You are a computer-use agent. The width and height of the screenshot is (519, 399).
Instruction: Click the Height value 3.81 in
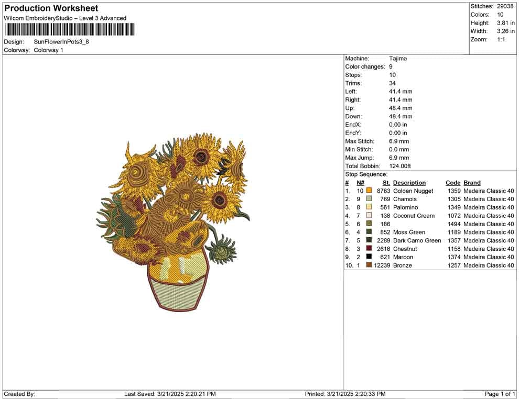pyautogui.click(x=506, y=23)
